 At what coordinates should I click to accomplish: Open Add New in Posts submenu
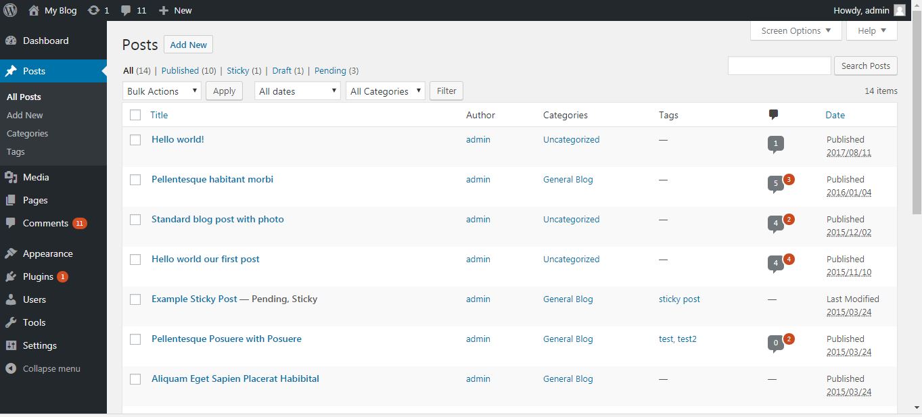click(x=24, y=115)
